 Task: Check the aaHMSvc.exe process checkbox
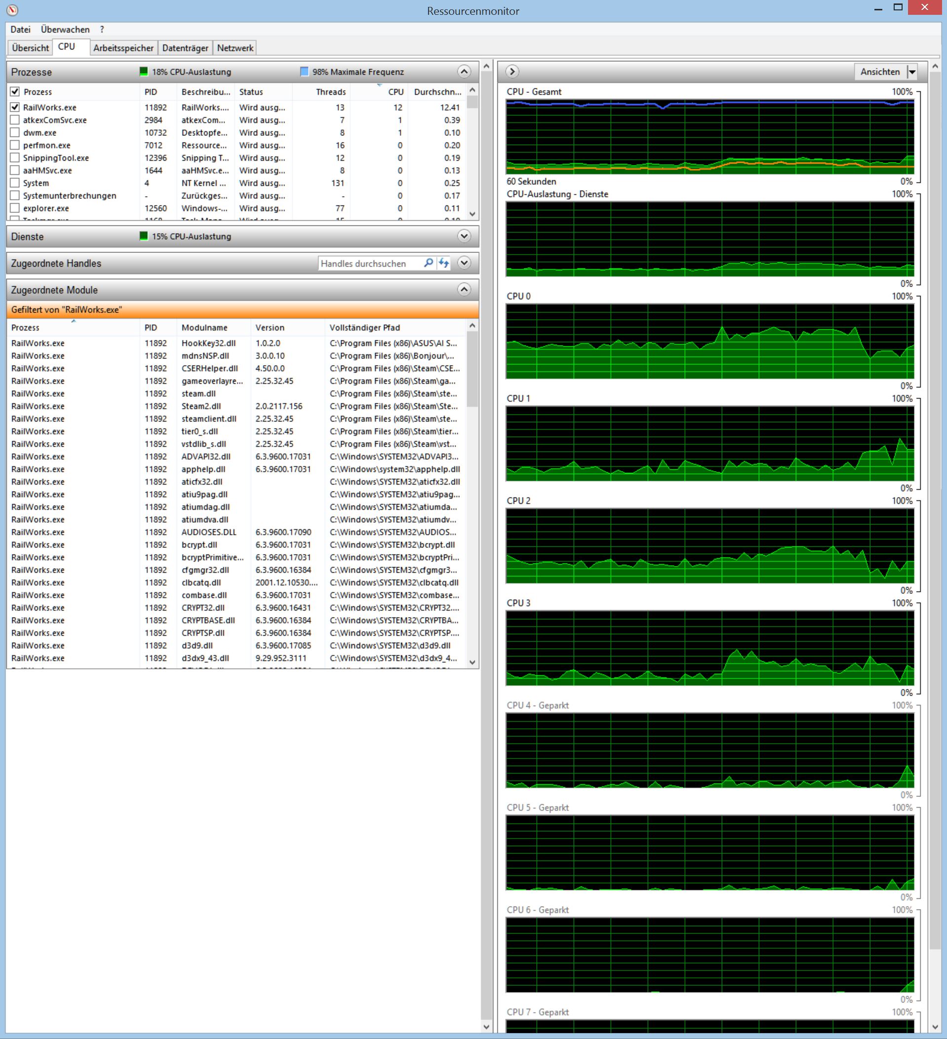coord(15,170)
